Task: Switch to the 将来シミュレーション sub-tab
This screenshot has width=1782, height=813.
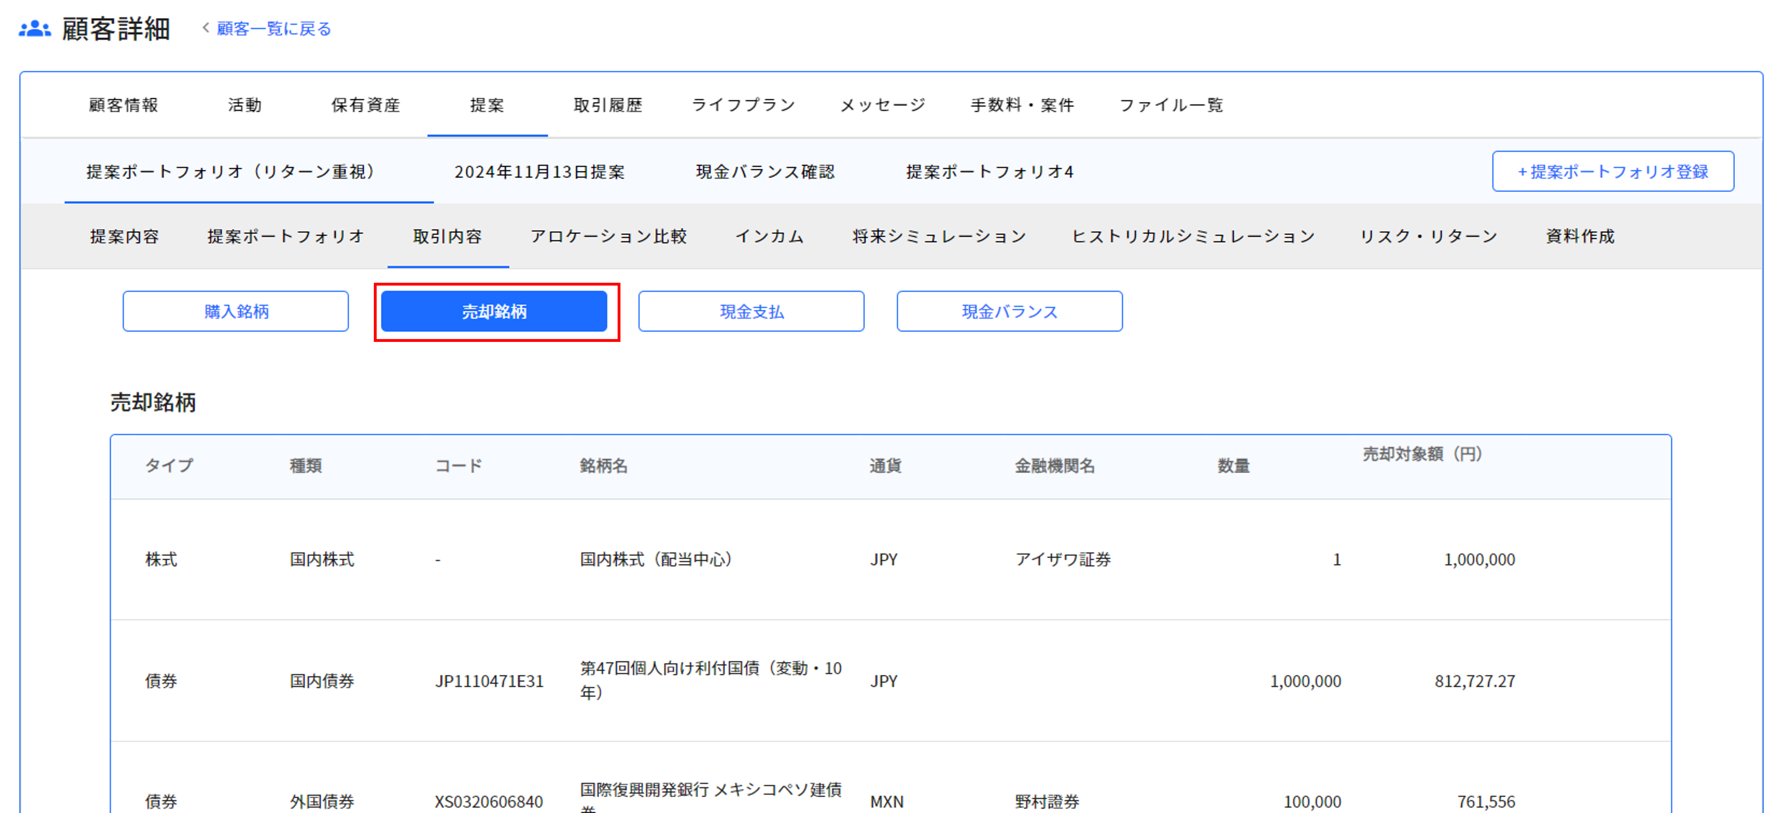Action: pyautogui.click(x=939, y=237)
